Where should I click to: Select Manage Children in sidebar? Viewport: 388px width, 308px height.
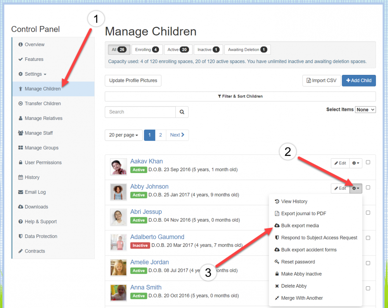(x=54, y=89)
